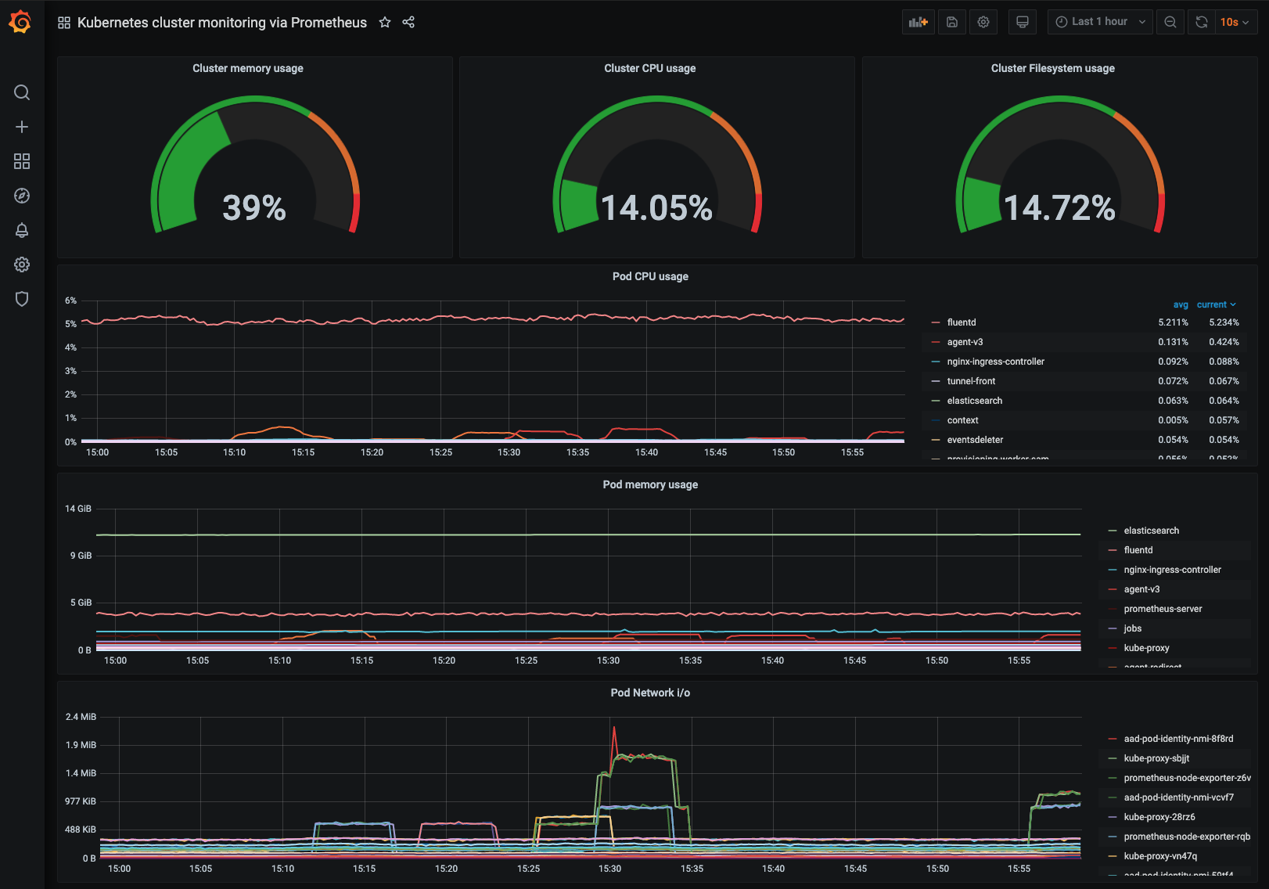Open the Server Admin shield icon
Screen dimensions: 1269x889
[22, 299]
